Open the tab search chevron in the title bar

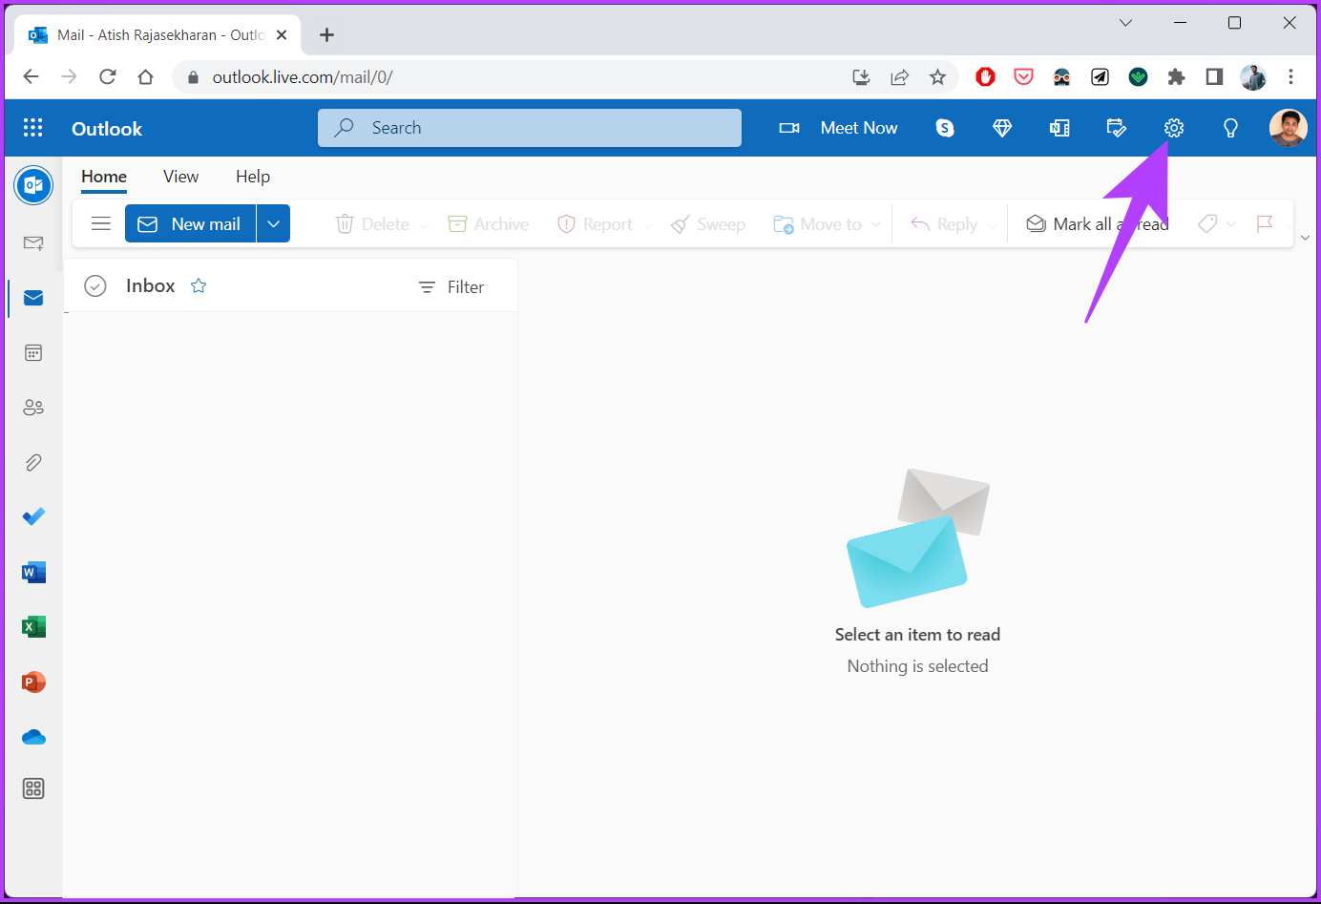[x=1126, y=23]
